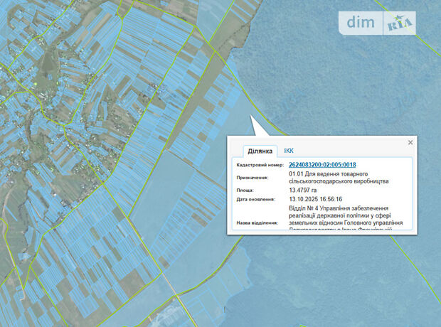Viewport: 441px width, 327px height.
Task: Open the ІКК tab
Action: (289, 151)
